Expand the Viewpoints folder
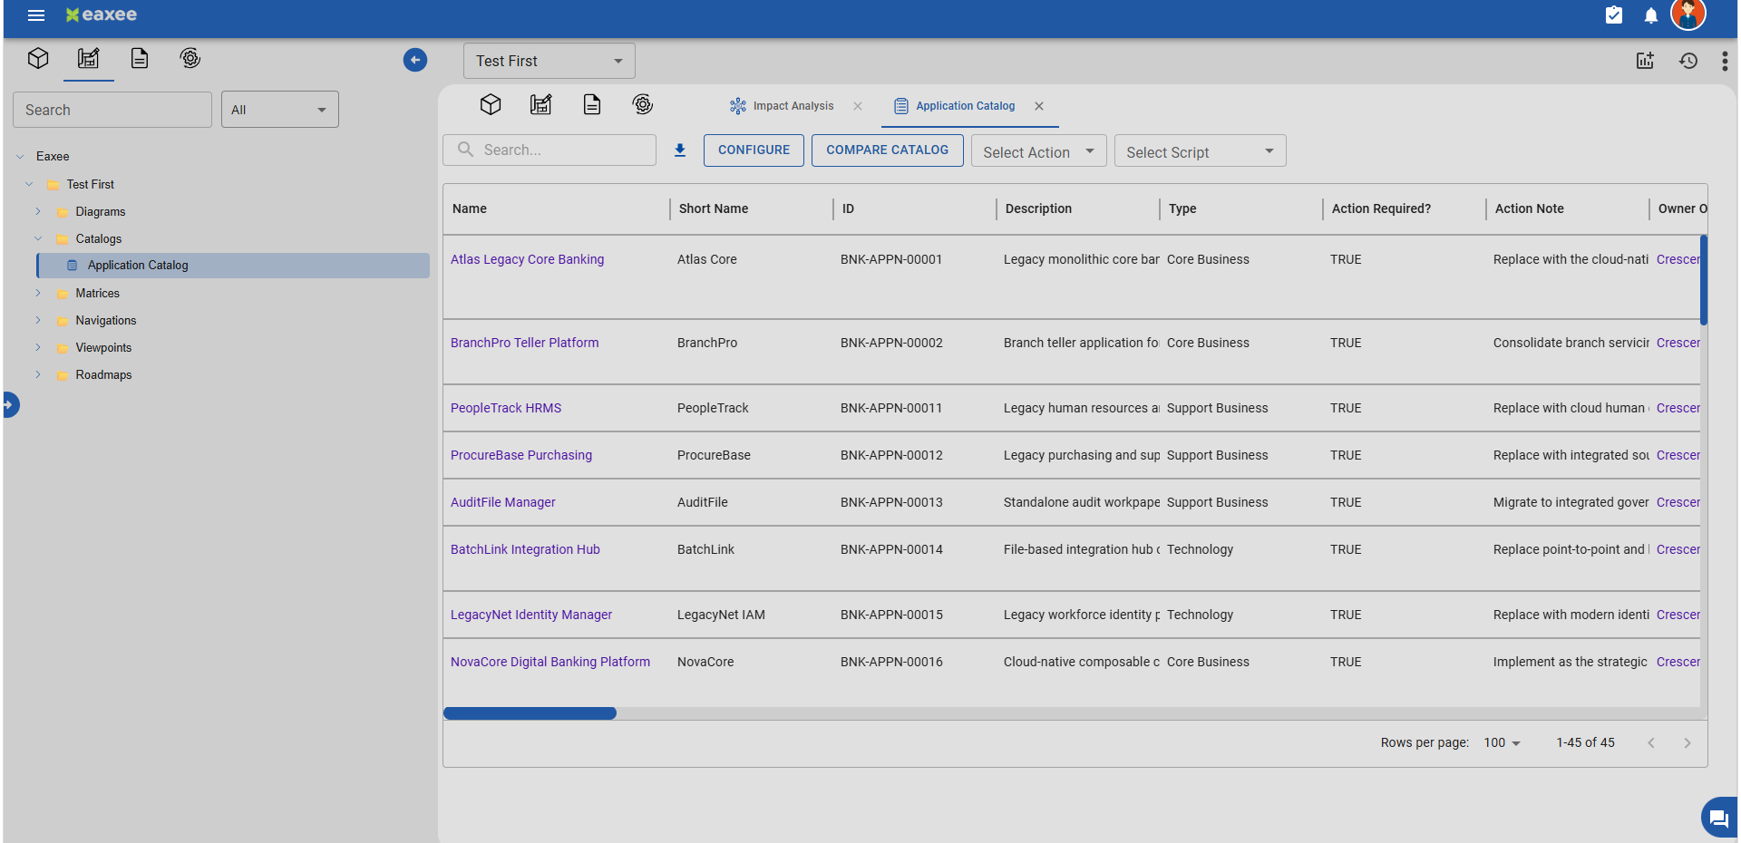The width and height of the screenshot is (1741, 843). 38,347
